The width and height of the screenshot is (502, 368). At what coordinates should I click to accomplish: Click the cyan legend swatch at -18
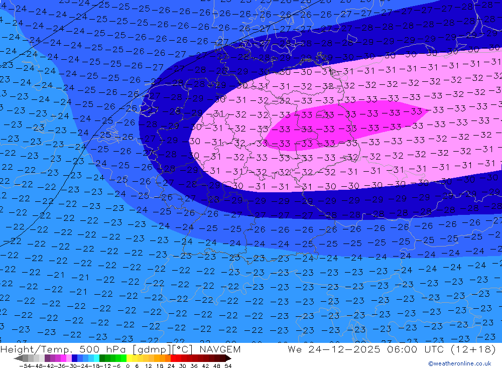pos(96,358)
